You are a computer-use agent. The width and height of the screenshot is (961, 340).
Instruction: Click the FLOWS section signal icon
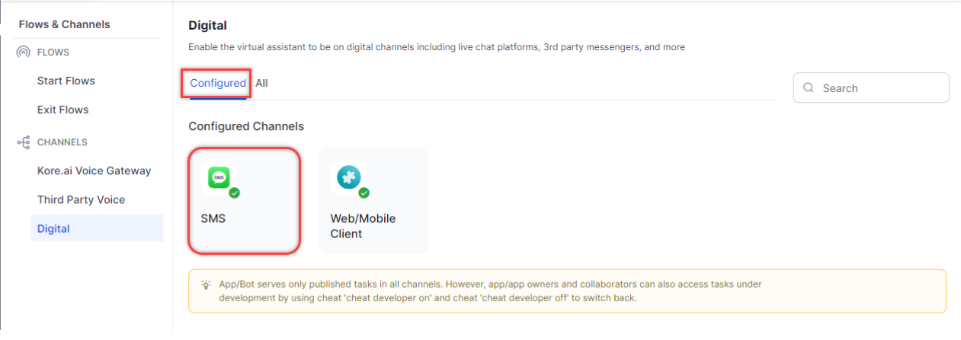tap(24, 52)
